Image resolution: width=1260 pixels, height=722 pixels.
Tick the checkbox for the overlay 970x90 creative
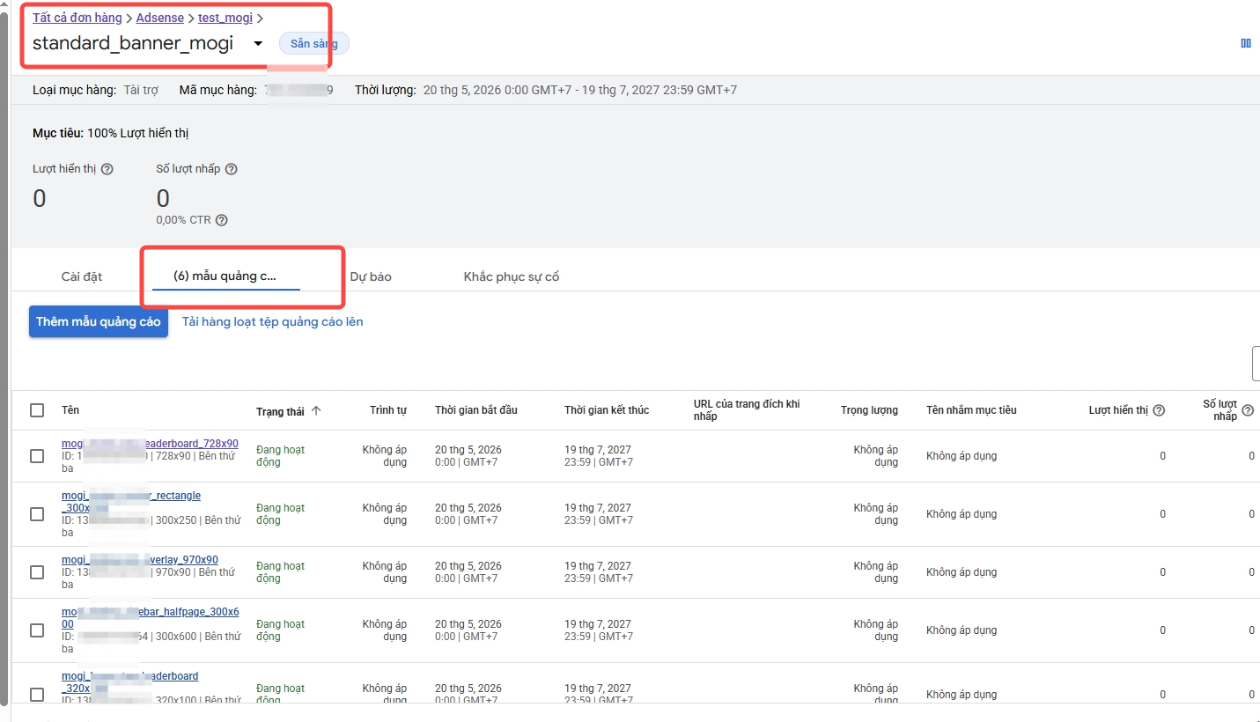click(x=37, y=572)
